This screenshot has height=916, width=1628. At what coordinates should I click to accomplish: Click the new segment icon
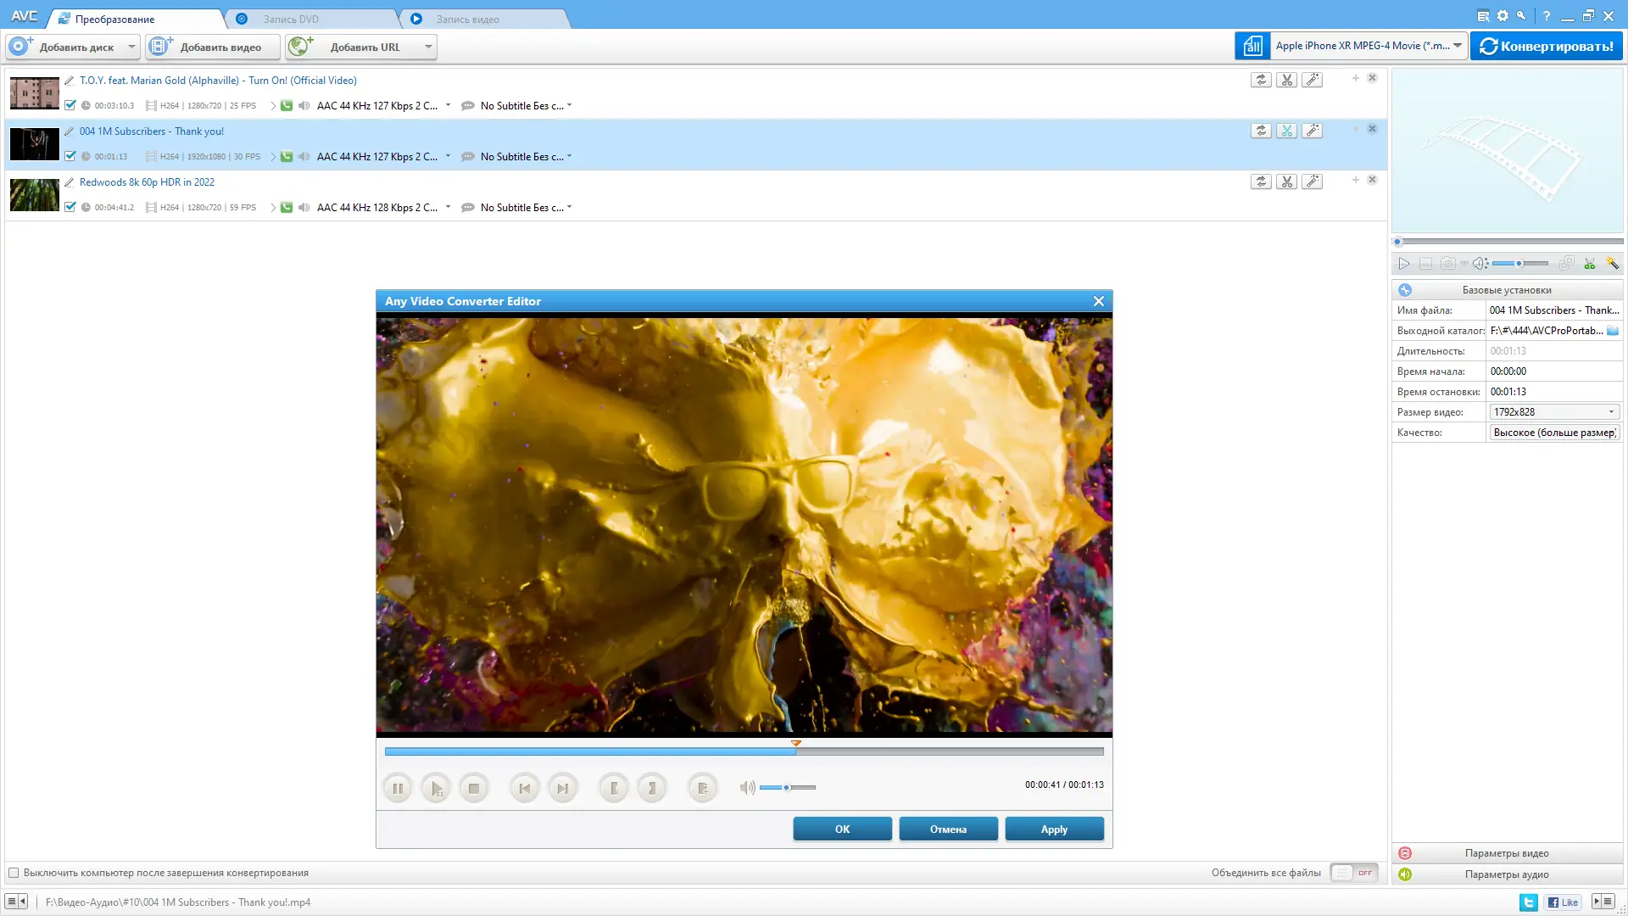coord(702,788)
